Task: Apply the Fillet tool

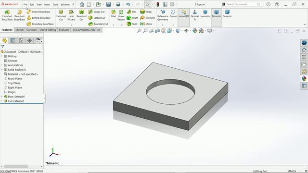Action: (114, 14)
